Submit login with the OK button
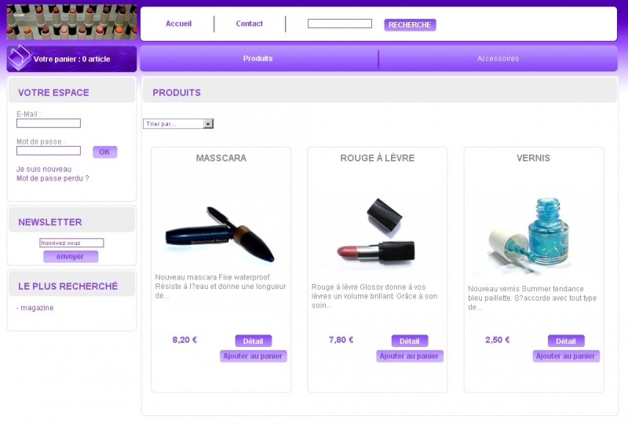Viewport: 628px width, 424px height. (x=105, y=152)
